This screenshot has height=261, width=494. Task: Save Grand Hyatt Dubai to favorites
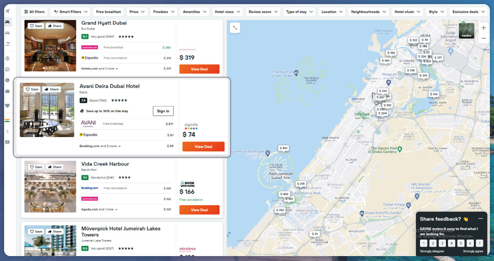[36, 26]
